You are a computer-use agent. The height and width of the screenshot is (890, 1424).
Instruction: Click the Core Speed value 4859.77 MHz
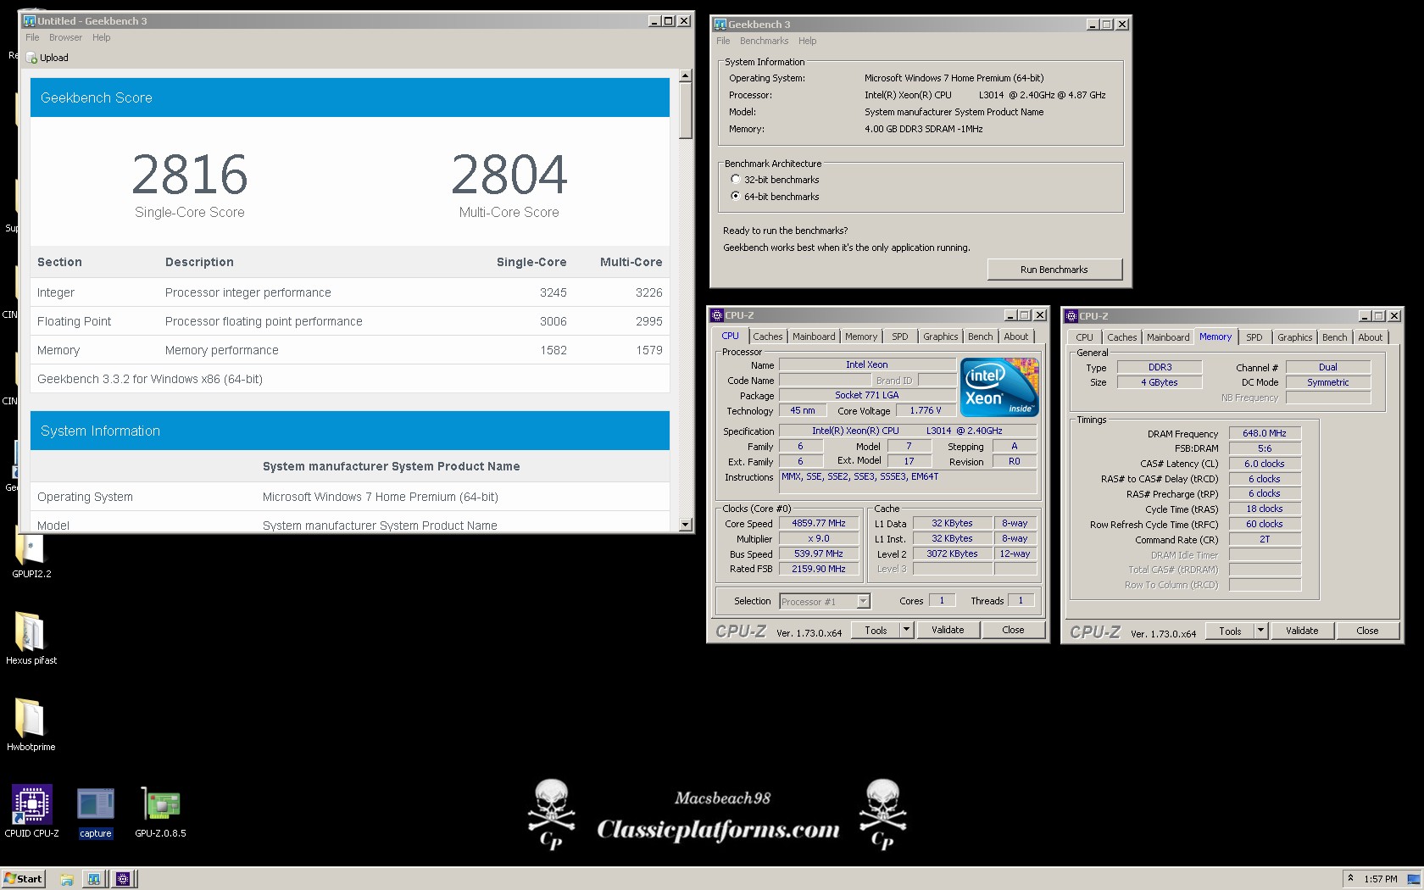click(819, 523)
